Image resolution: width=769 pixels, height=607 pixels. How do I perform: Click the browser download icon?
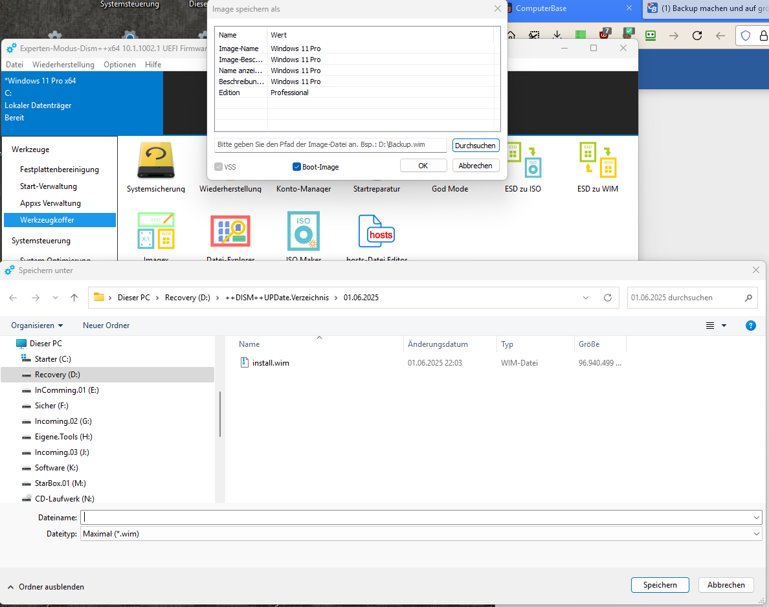click(557, 36)
